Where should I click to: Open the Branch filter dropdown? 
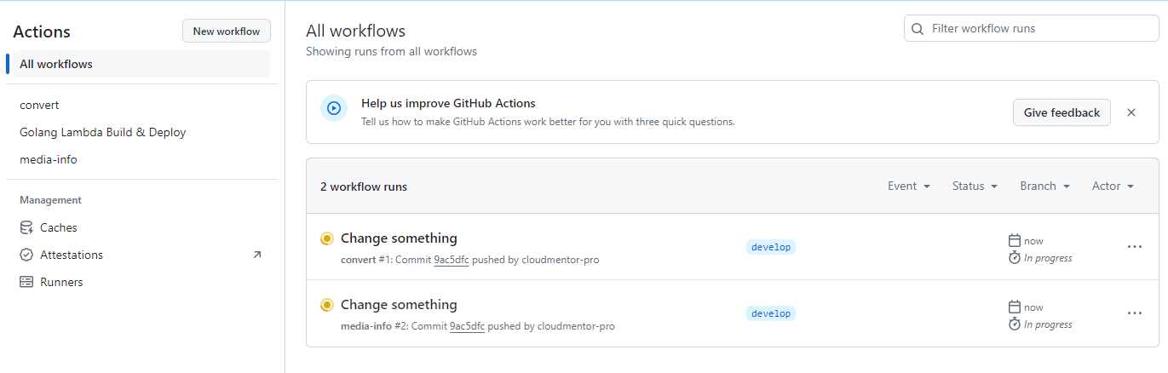1044,186
